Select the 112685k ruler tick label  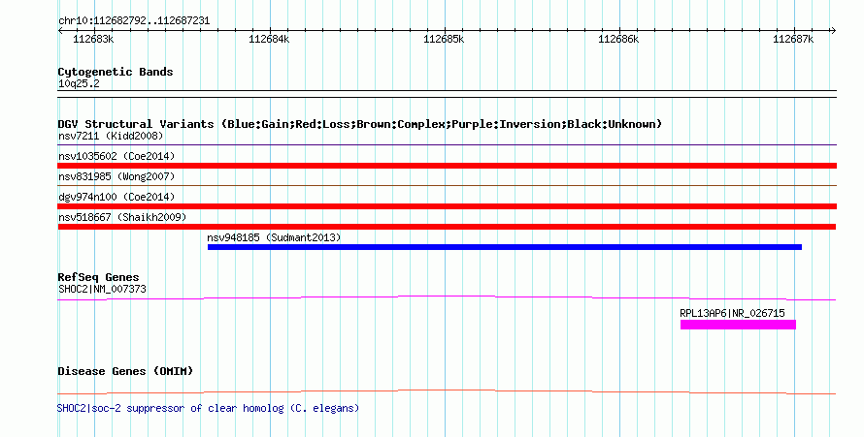tap(444, 39)
